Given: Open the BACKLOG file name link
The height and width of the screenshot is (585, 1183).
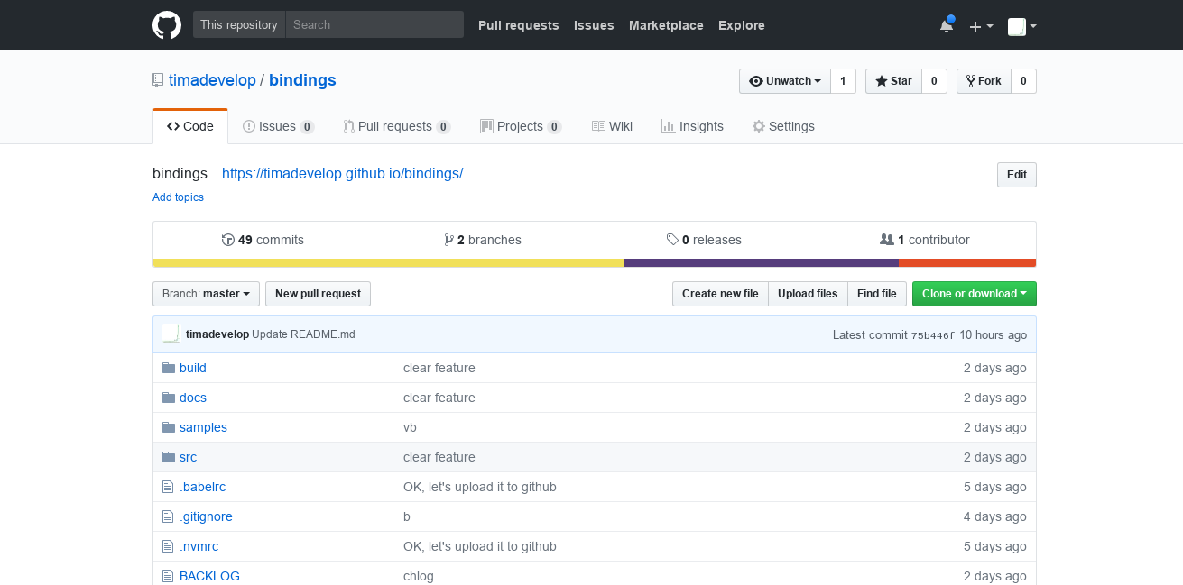Looking at the screenshot, I should click(209, 576).
